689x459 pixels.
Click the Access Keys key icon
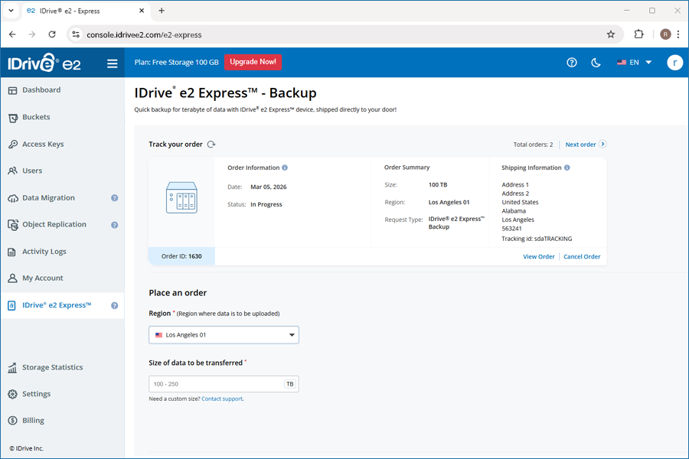(13, 145)
